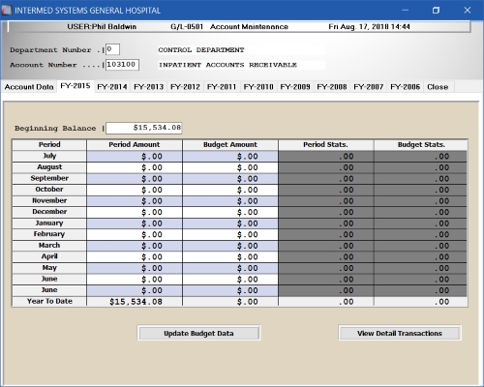Viewport: 484px width, 387px height.
Task: Focus the Department Number field
Action: [x=112, y=49]
